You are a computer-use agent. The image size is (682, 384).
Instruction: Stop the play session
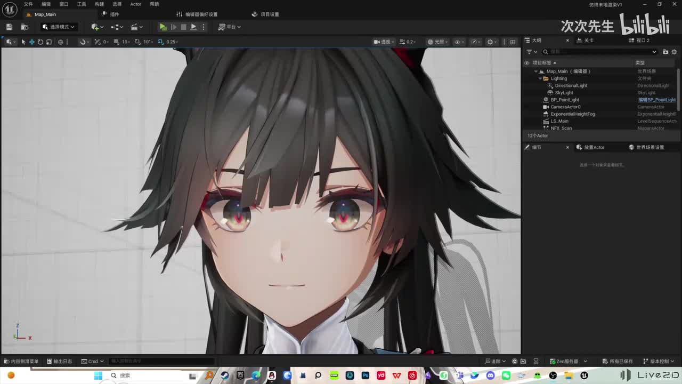point(183,27)
